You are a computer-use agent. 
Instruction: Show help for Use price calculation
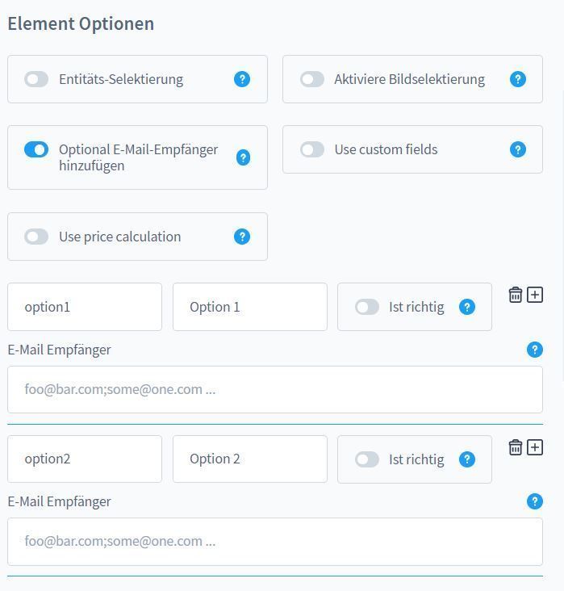coord(242,237)
